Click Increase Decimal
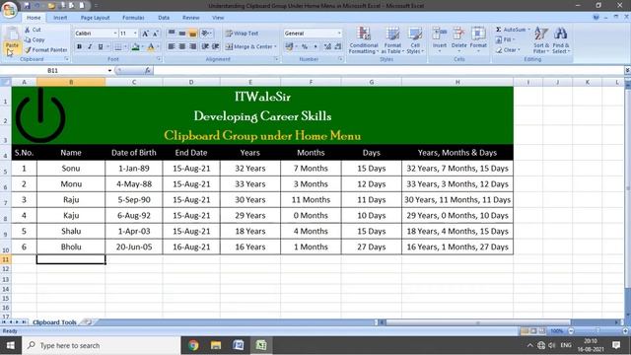The width and height of the screenshot is (631, 355). tap(327, 46)
